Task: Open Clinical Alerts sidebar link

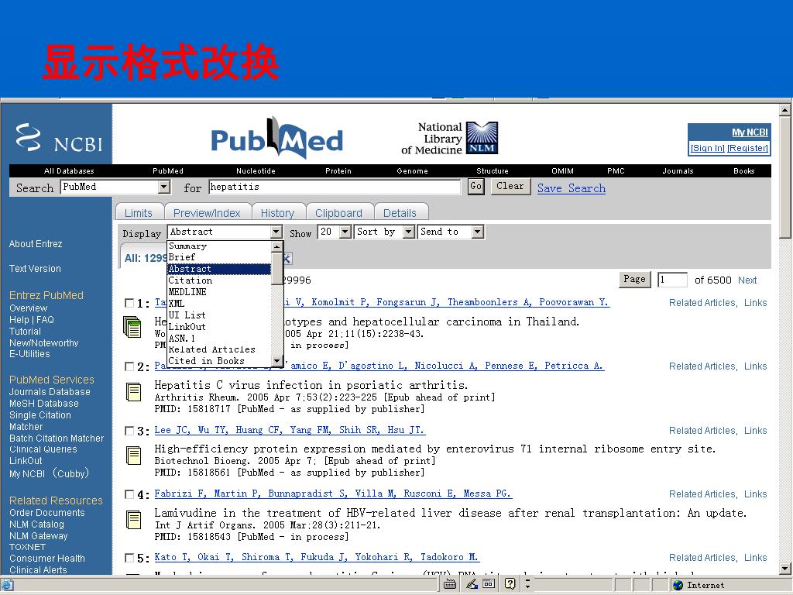Action: pos(38,569)
